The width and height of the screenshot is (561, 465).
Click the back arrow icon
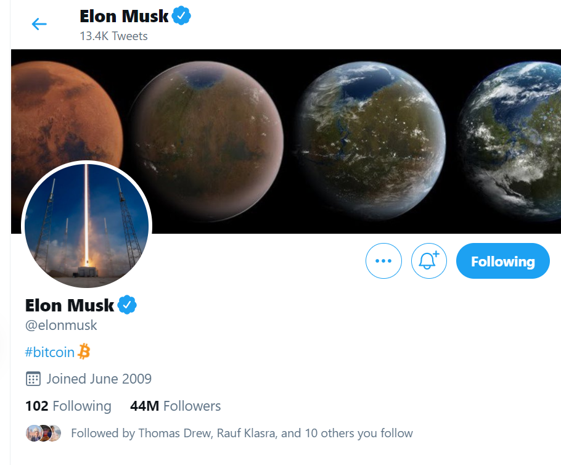point(39,24)
